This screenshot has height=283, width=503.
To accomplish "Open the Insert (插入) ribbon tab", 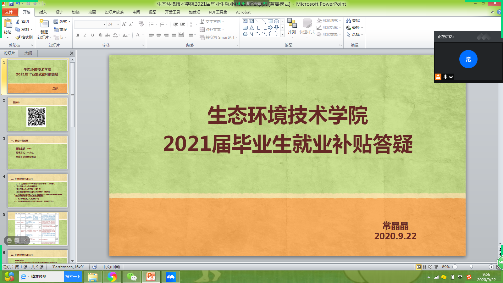I will point(43,12).
